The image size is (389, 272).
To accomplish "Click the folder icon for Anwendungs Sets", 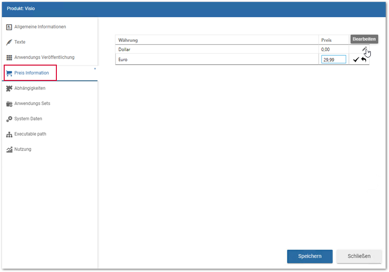I will tap(9, 104).
